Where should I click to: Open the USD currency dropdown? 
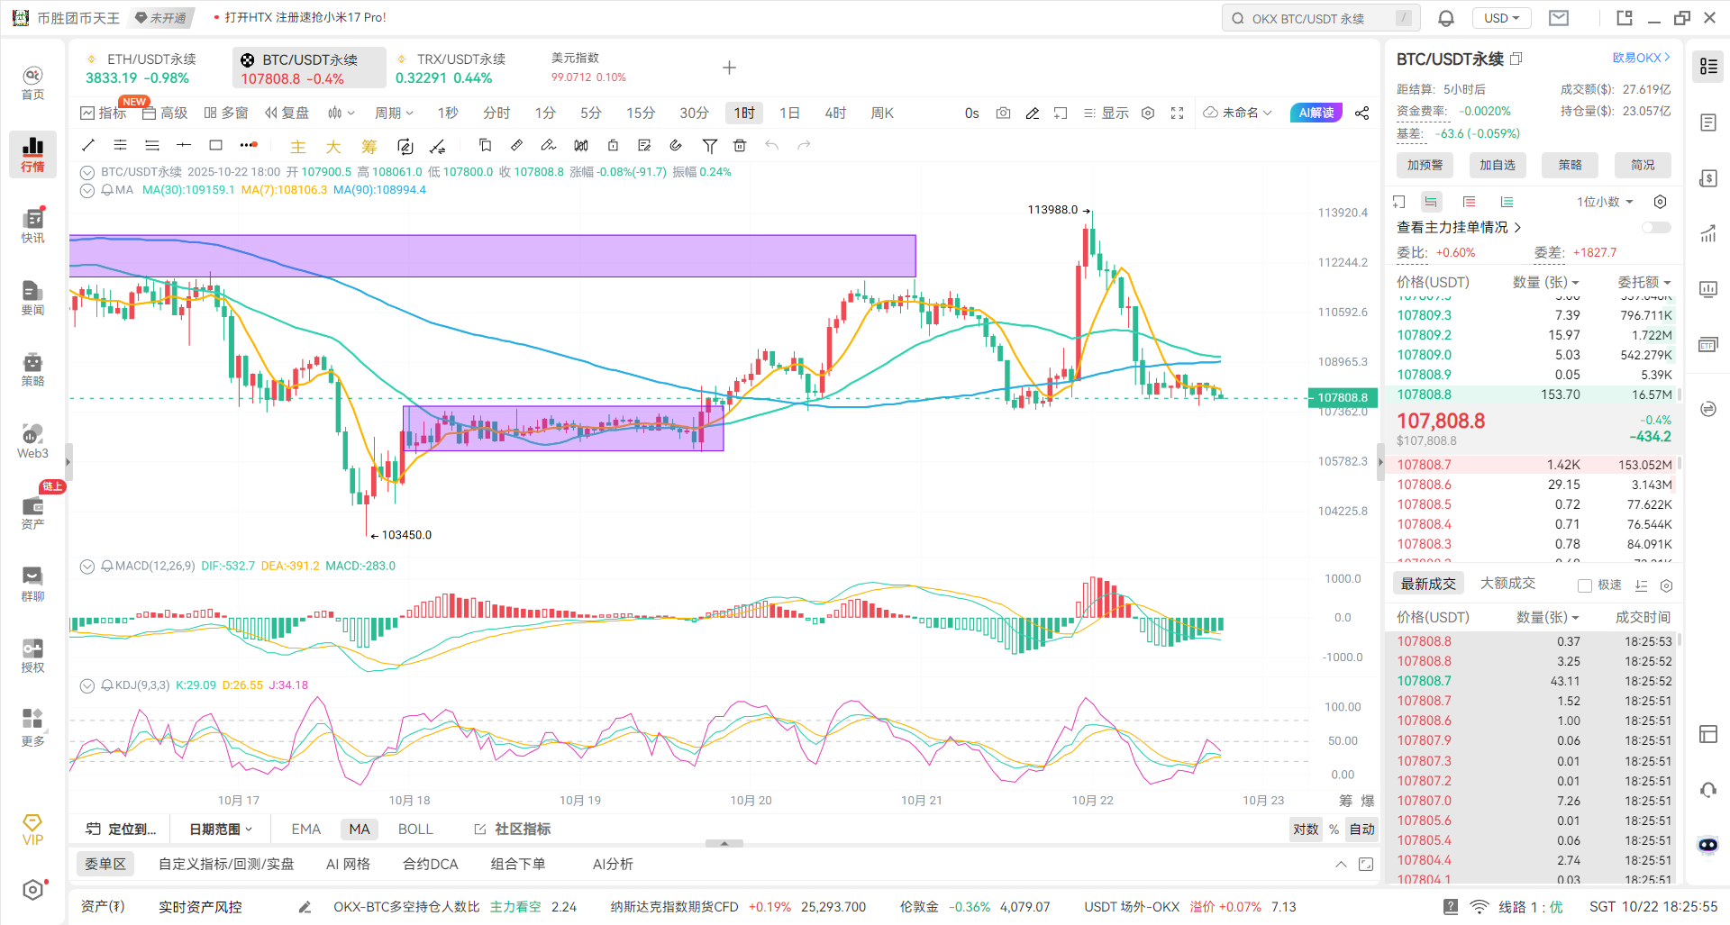1501,18
